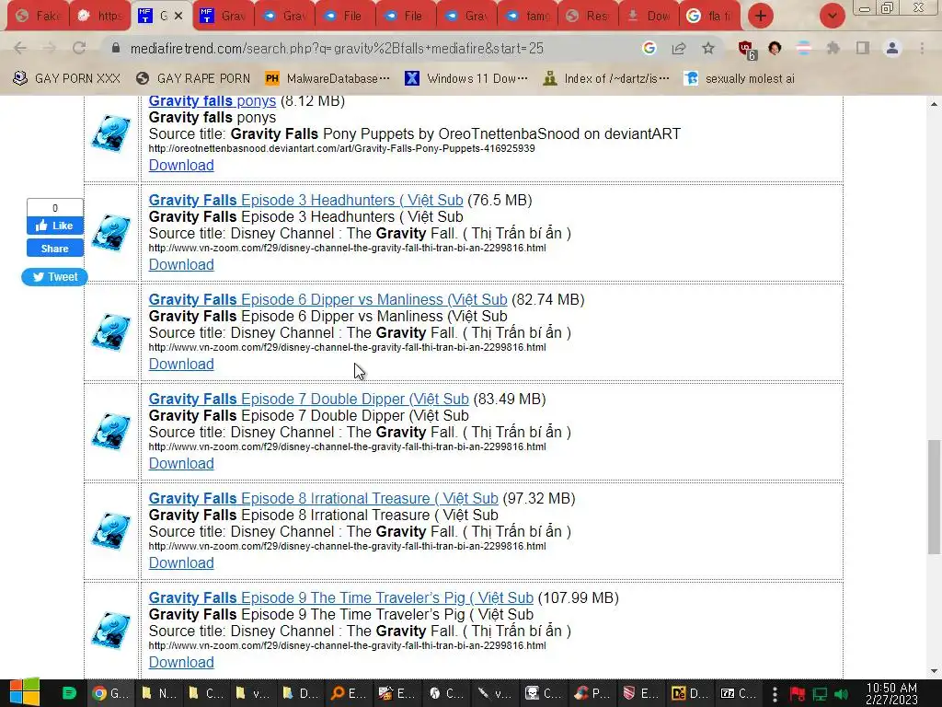Switch to the 'Res' tab
The width and height of the screenshot is (942, 707).
click(x=589, y=17)
